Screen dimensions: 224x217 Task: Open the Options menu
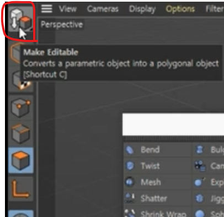click(x=180, y=9)
